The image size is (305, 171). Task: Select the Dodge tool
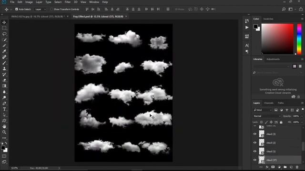click(4, 97)
